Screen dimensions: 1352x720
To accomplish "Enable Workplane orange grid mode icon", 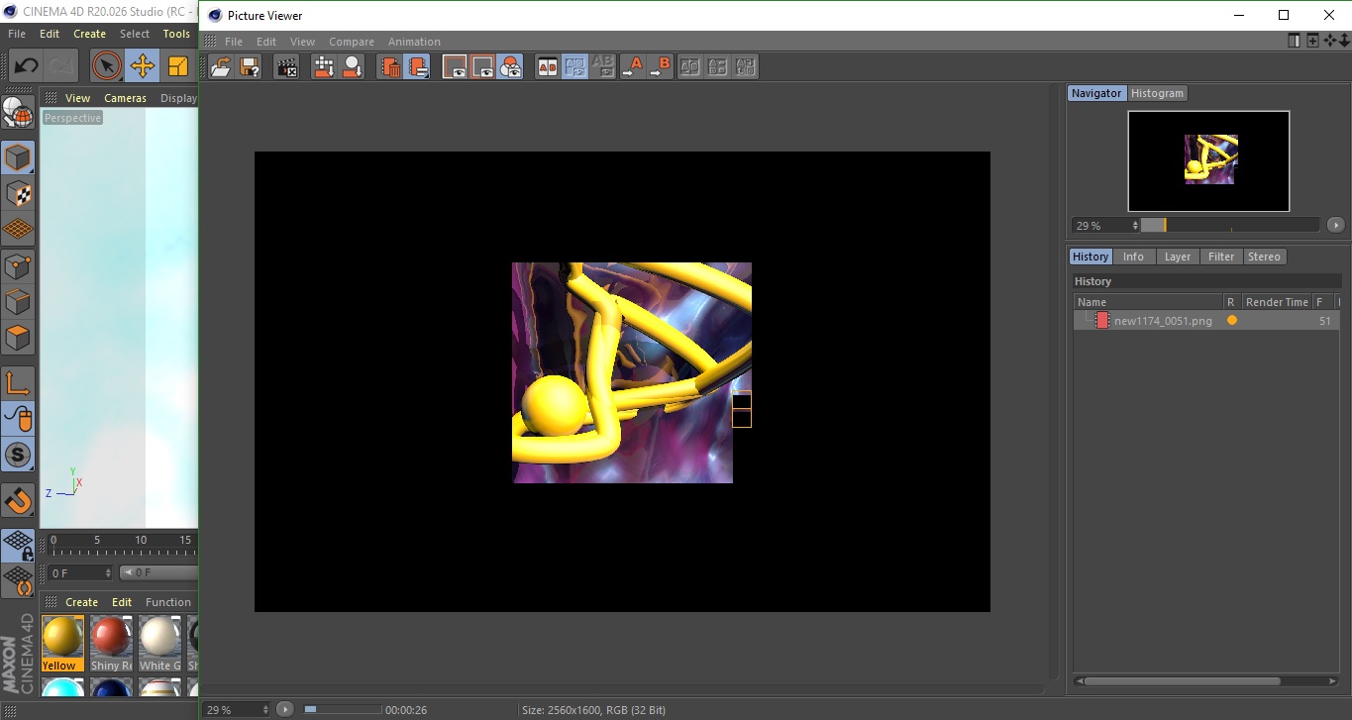I will click(18, 230).
